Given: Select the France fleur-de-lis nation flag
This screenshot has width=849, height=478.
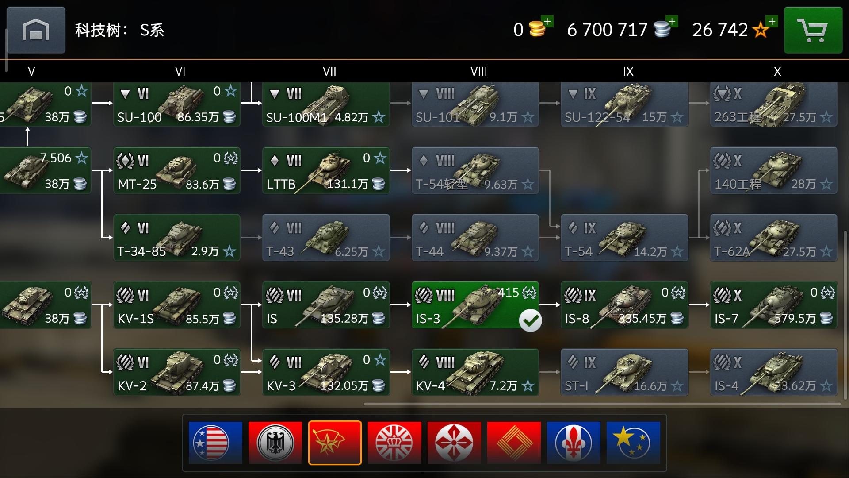Looking at the screenshot, I should pos(574,443).
